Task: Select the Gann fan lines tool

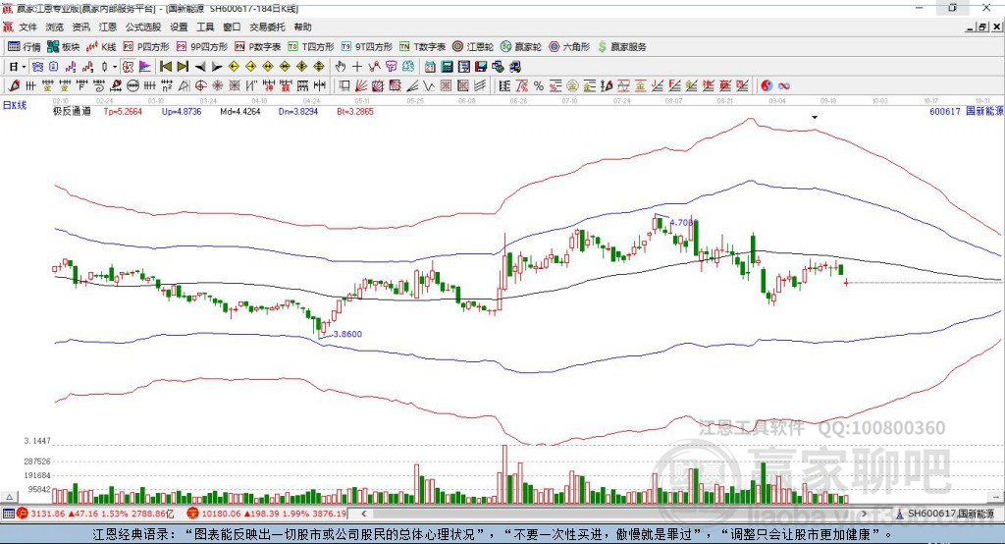Action: coord(361,86)
